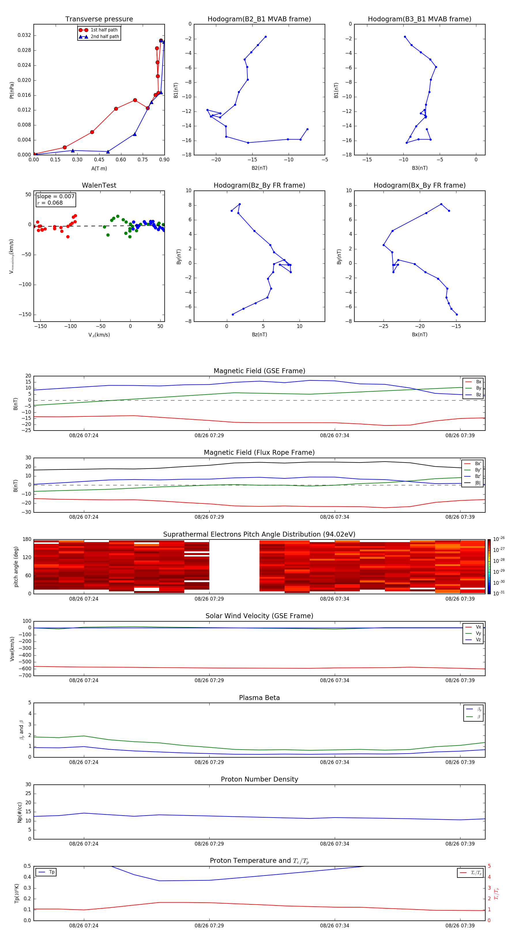Click the red 'Te/Tp' right axis label
This screenshot has width=519, height=951.
click(497, 894)
